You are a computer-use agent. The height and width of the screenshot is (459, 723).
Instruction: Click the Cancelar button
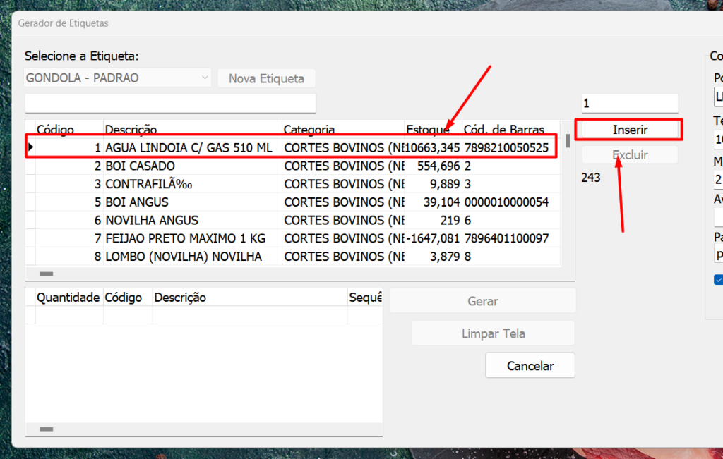[530, 366]
